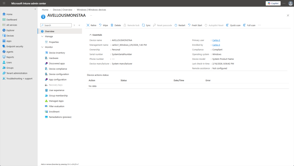The image size is (294, 166).
Task: Collapse the Monitor menu group
Action: [x=42, y=47]
